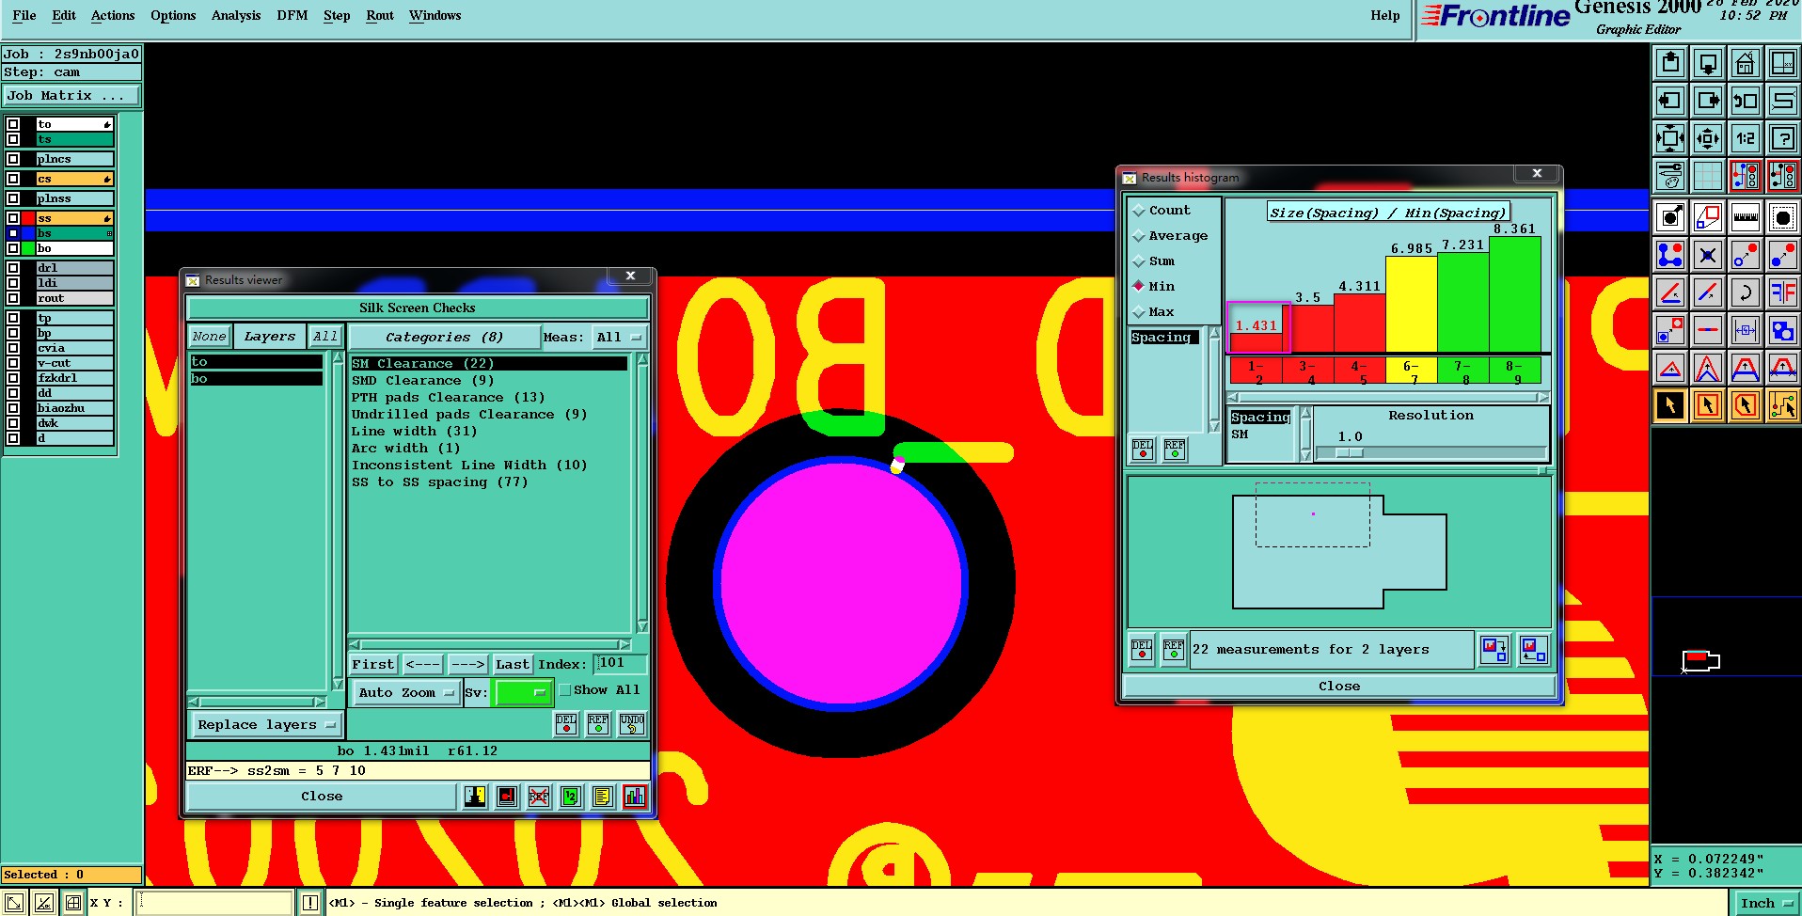
Task: Click the green 12 numbered icon
Action: (571, 797)
